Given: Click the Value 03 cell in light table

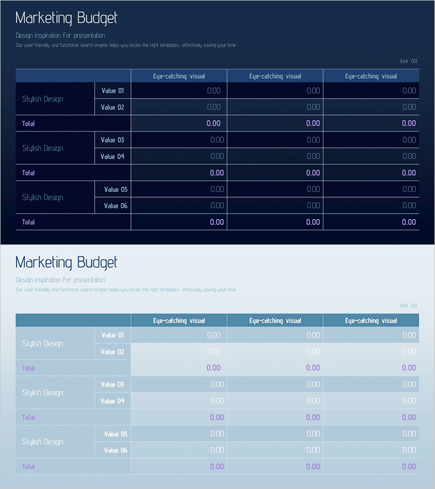Looking at the screenshot, I should [113, 385].
